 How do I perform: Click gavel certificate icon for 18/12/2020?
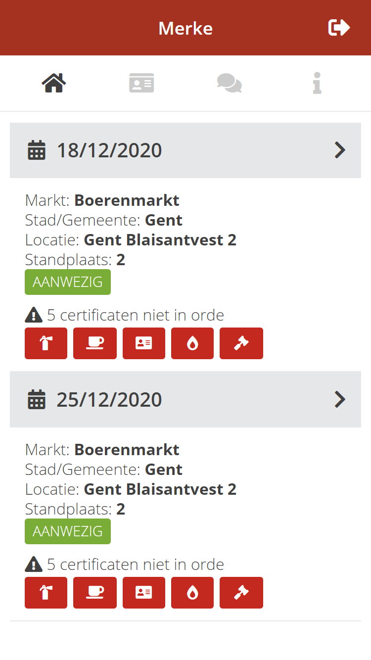pyautogui.click(x=241, y=343)
